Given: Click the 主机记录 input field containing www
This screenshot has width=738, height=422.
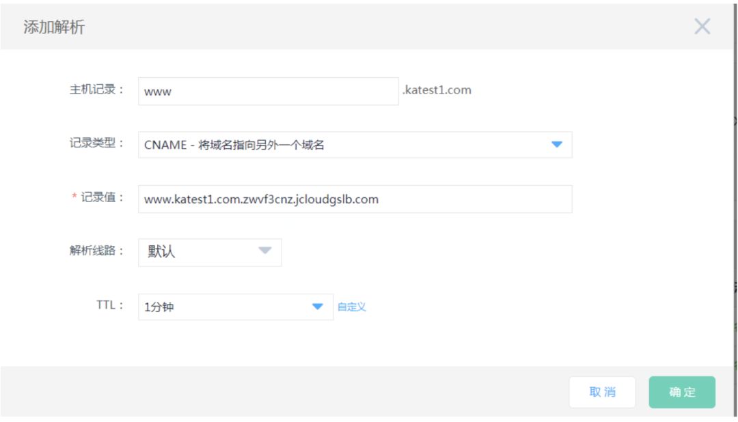Looking at the screenshot, I should [x=269, y=92].
